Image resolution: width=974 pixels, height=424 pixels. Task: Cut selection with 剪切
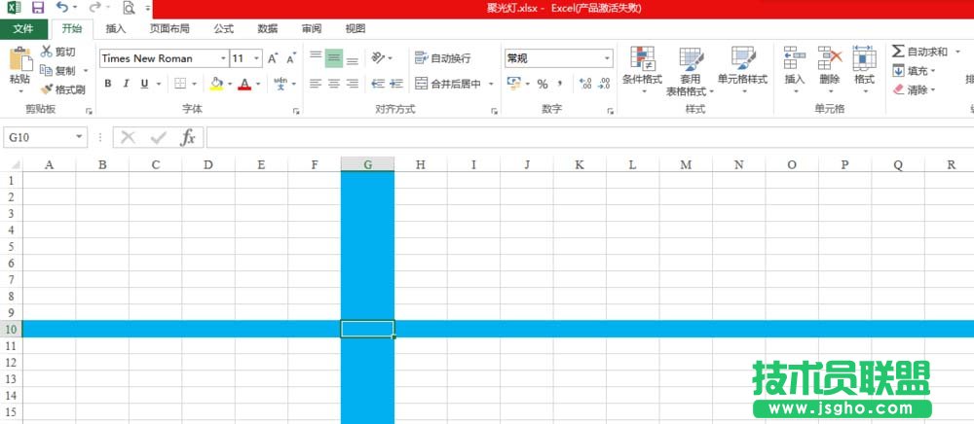(x=57, y=52)
